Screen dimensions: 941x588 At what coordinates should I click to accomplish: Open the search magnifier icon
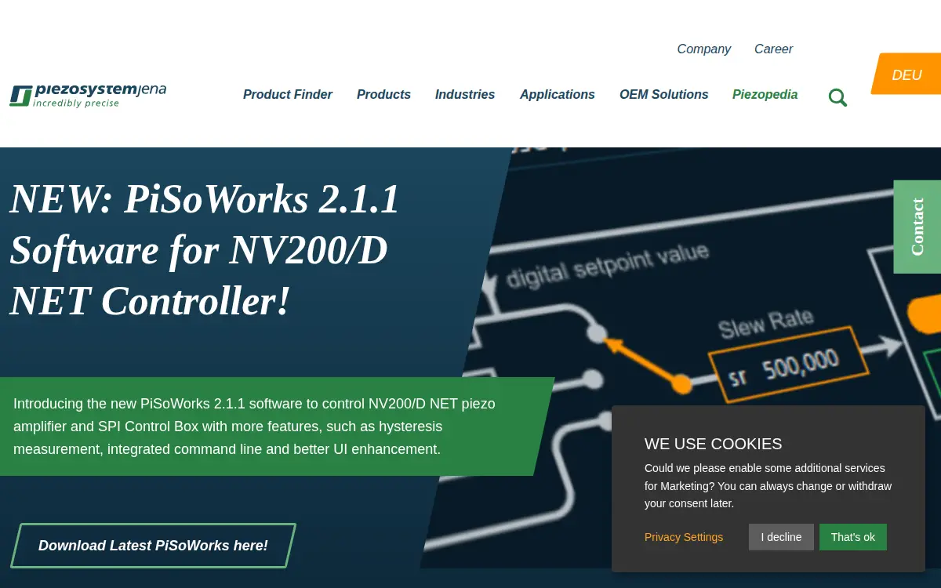(x=837, y=97)
